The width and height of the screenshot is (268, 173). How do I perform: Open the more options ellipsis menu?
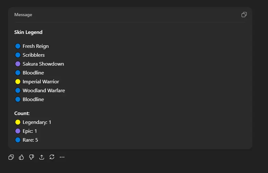pyautogui.click(x=62, y=157)
